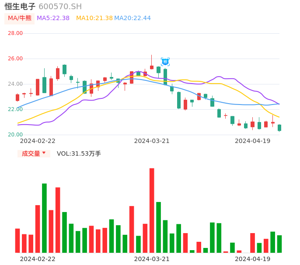This screenshot has width=300, height=265.
Task: Click the MA5:22.38 legend label
Action: tap(53, 18)
